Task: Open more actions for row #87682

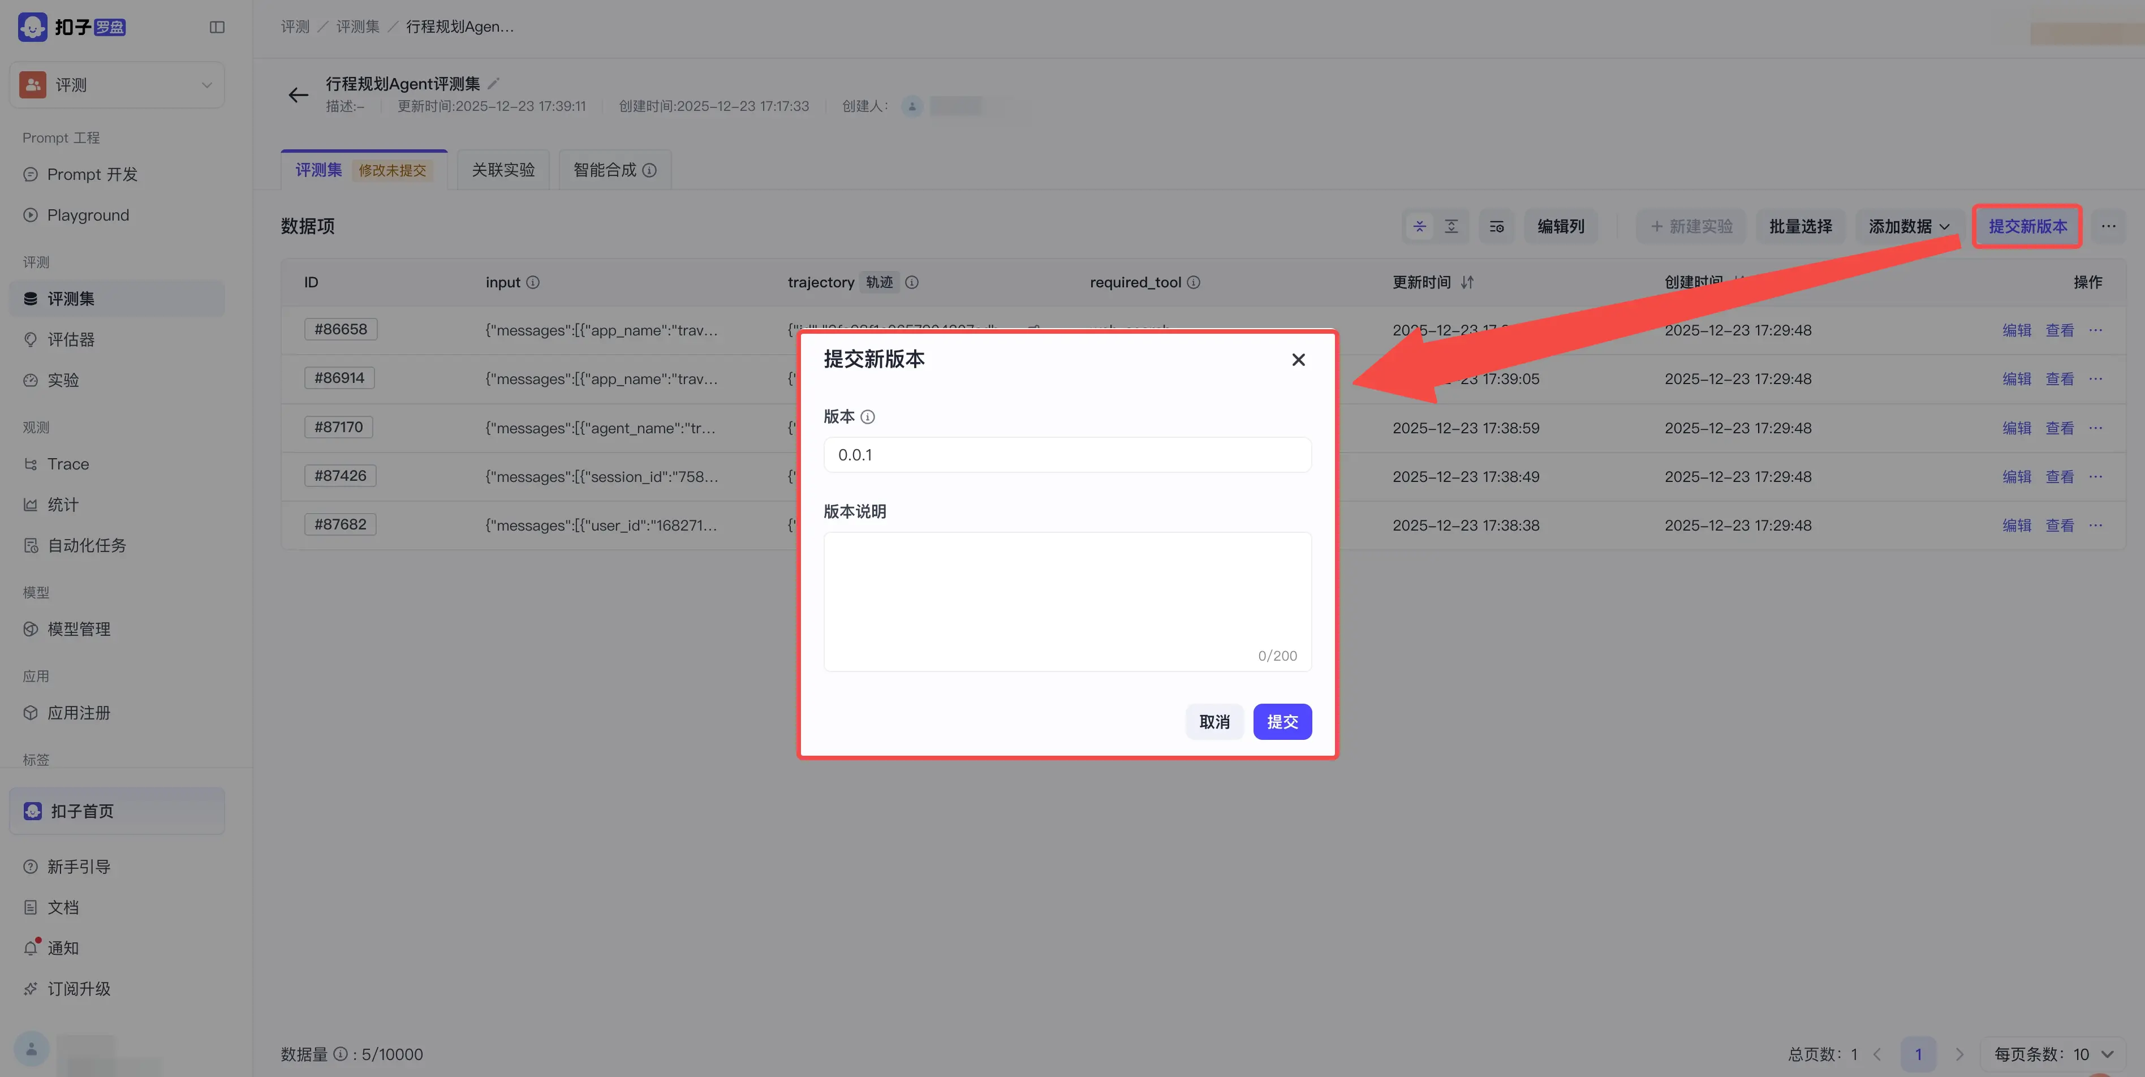Action: [2096, 525]
